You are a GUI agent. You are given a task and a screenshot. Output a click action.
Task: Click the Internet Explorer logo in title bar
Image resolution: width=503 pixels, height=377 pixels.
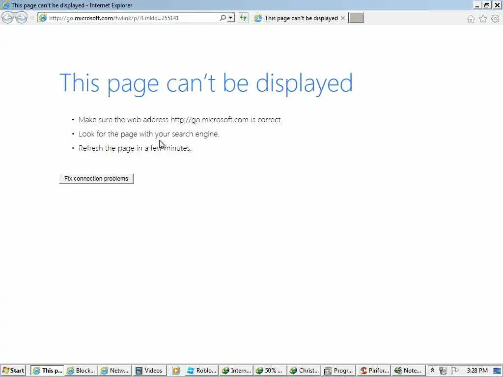(x=5, y=5)
